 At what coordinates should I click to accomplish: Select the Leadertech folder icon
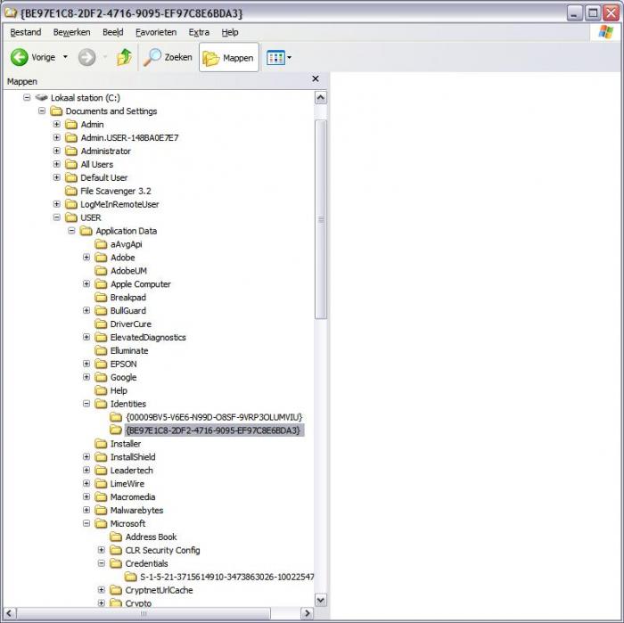[101, 471]
